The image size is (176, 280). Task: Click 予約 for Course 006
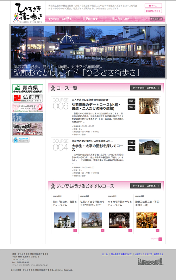(x=131, y=107)
